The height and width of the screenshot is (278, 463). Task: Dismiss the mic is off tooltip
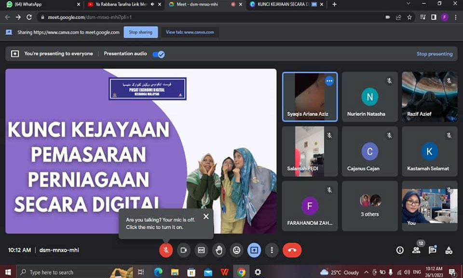click(x=206, y=217)
